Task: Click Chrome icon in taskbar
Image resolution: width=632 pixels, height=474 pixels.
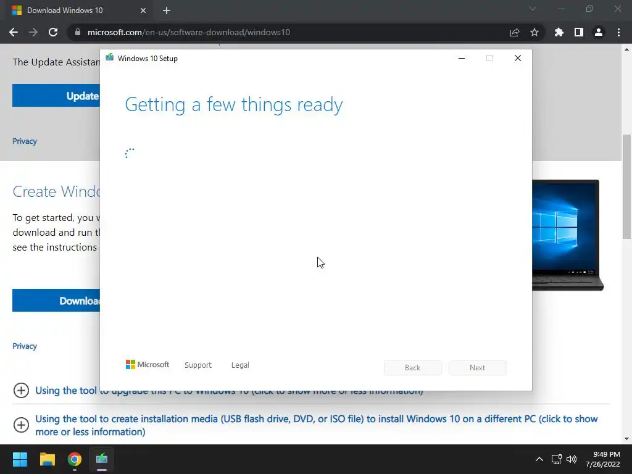Action: [x=75, y=459]
